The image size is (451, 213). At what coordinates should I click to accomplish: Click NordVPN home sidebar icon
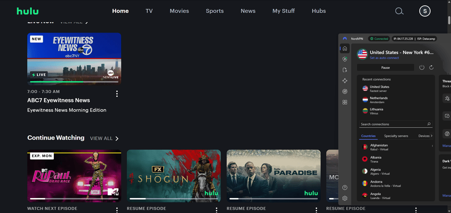click(345, 48)
